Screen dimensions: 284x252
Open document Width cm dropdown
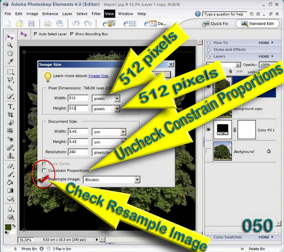[x=123, y=132]
